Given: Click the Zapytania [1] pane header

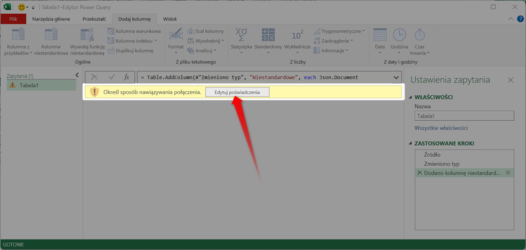Looking at the screenshot, I should (20, 76).
